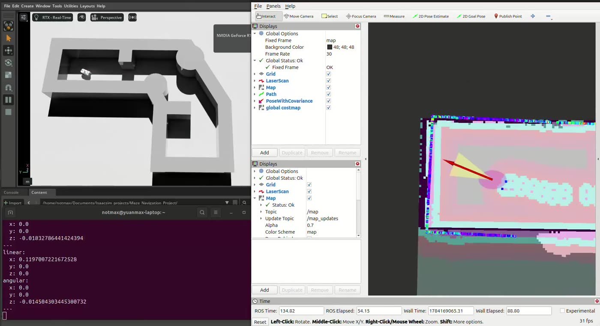The image size is (600, 326).
Task: Toggle the Map checkbox in the upper Displays panel
Action: [x=328, y=87]
